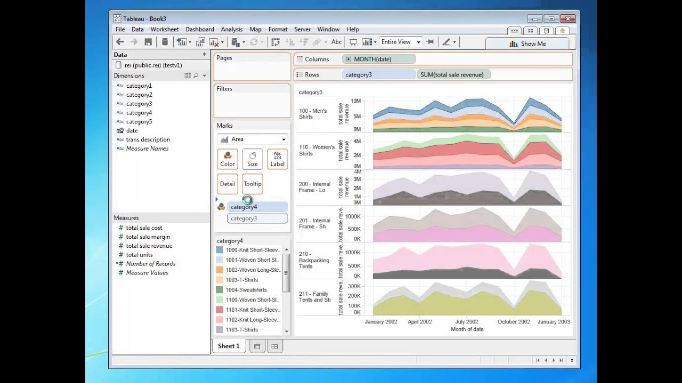The image size is (682, 383).
Task: Click the Fix Axes pin icon
Action: (x=431, y=42)
